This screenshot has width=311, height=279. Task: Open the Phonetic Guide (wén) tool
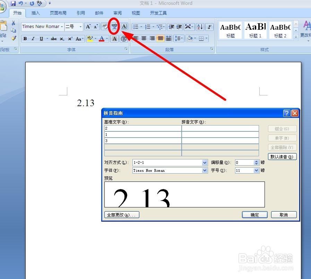pos(114,27)
